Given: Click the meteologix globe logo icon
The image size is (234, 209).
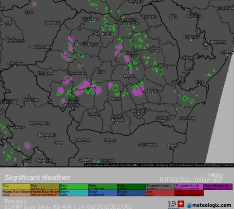Looking at the screenshot, I should 189,205.
